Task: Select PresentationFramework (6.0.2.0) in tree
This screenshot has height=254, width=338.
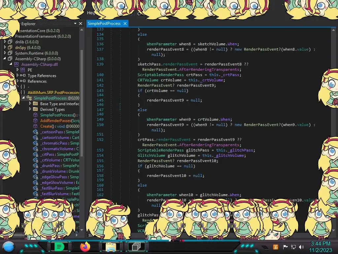Action: (x=43, y=36)
